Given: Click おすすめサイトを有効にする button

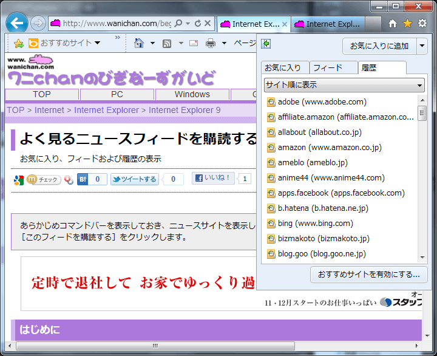Looking at the screenshot, I should click(369, 275).
